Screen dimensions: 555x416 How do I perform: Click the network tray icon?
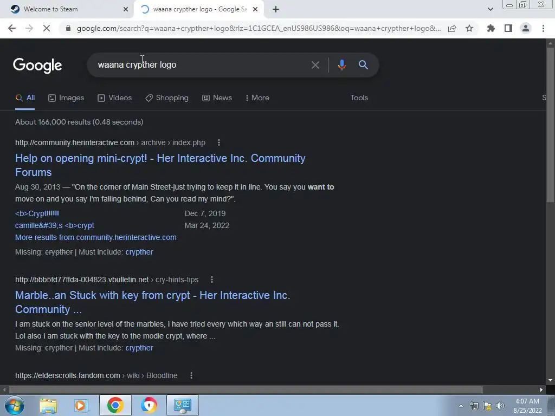[x=474, y=406]
